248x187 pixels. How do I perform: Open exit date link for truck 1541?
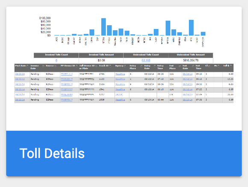click(188, 89)
